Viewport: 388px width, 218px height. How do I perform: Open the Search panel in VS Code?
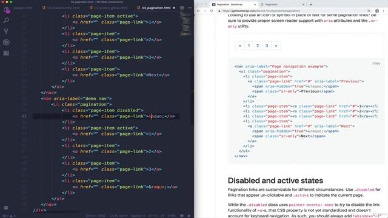tap(6, 20)
